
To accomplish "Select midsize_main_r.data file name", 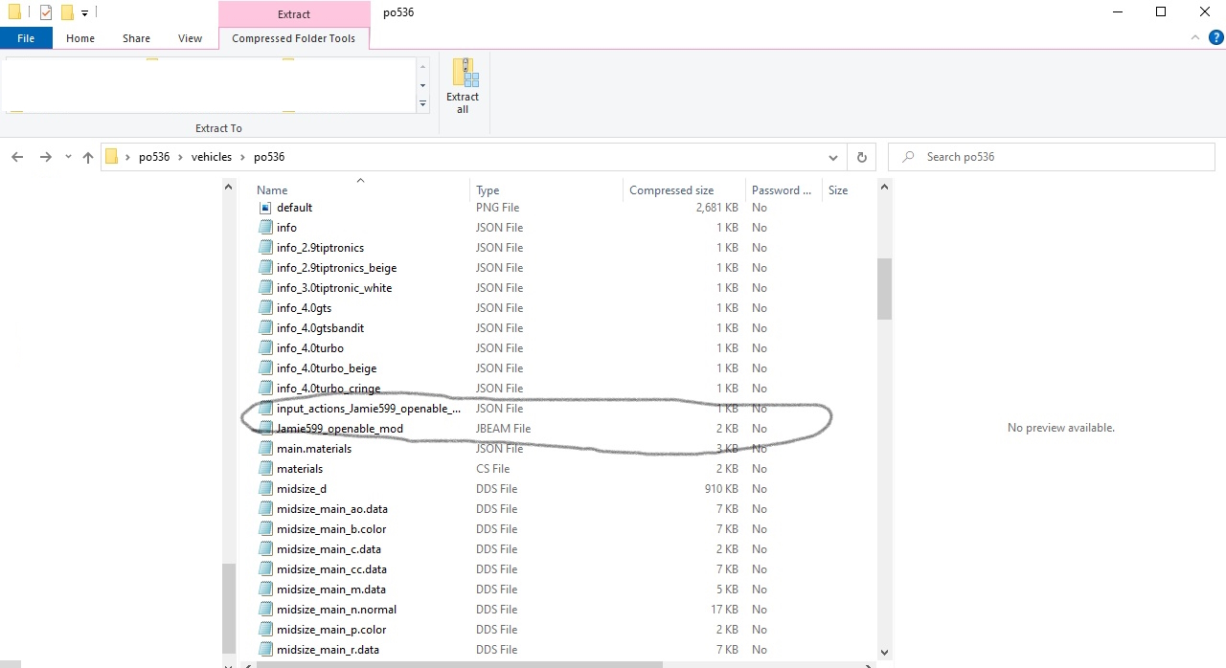I will point(328,650).
